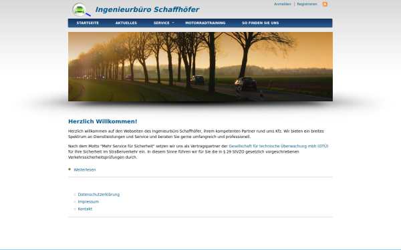Click the green arrow beside Weiterlesen
Viewport: 401px width, 250px height.
[70, 169]
